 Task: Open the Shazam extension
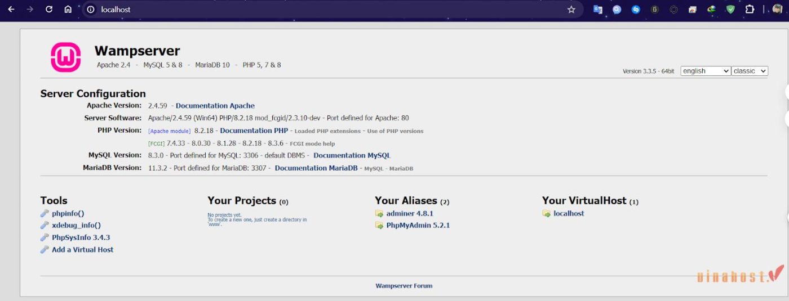pos(636,10)
